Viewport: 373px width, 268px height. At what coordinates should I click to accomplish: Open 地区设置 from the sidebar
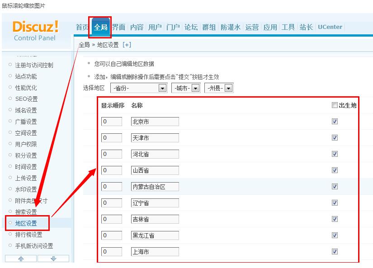pyautogui.click(x=28, y=223)
